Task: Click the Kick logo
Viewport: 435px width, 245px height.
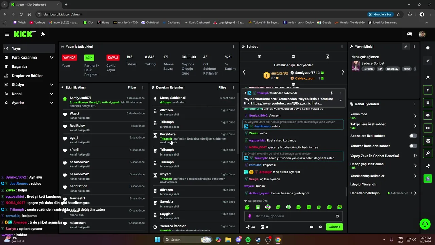Action: click(x=24, y=34)
